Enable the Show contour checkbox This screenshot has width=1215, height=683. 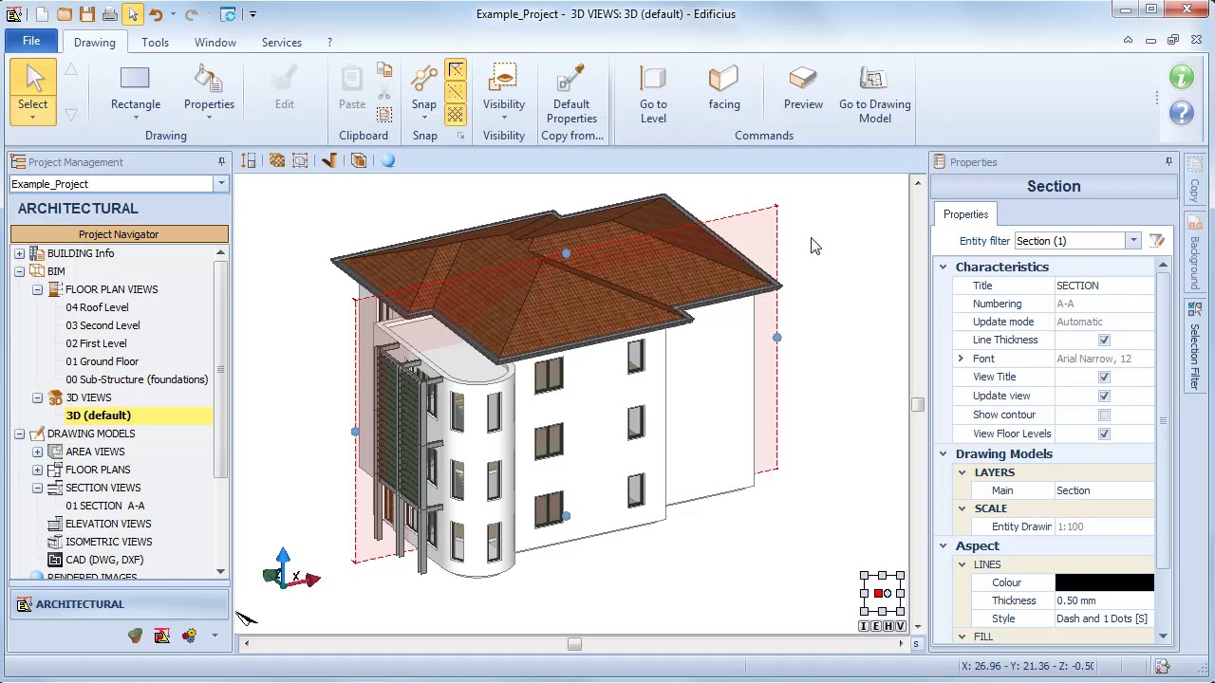coord(1104,415)
